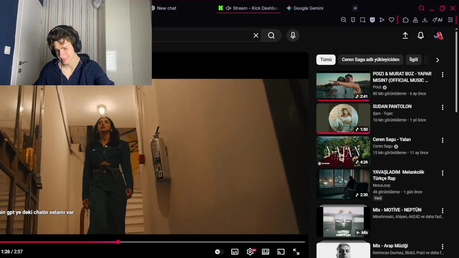Click NexuLoop channel name

click(381, 185)
